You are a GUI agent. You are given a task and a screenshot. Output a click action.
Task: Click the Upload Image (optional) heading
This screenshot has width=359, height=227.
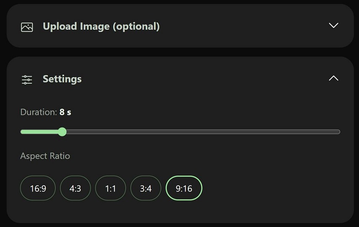click(x=101, y=26)
